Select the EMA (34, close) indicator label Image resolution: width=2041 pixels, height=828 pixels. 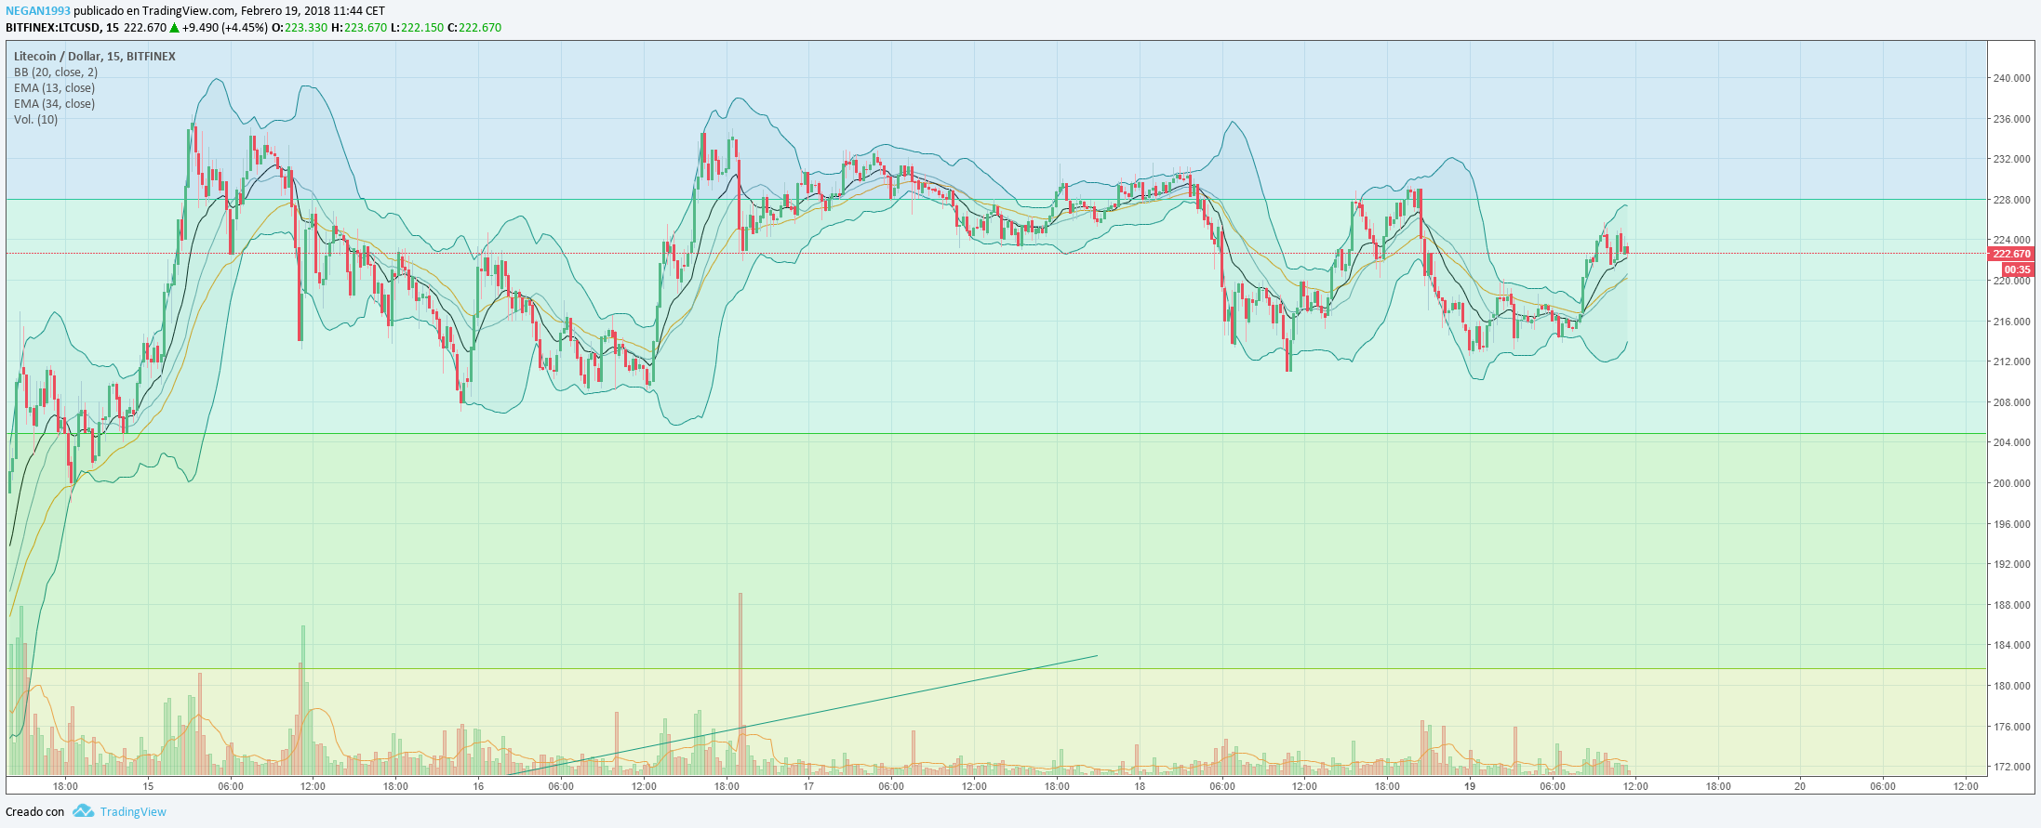pos(54,104)
